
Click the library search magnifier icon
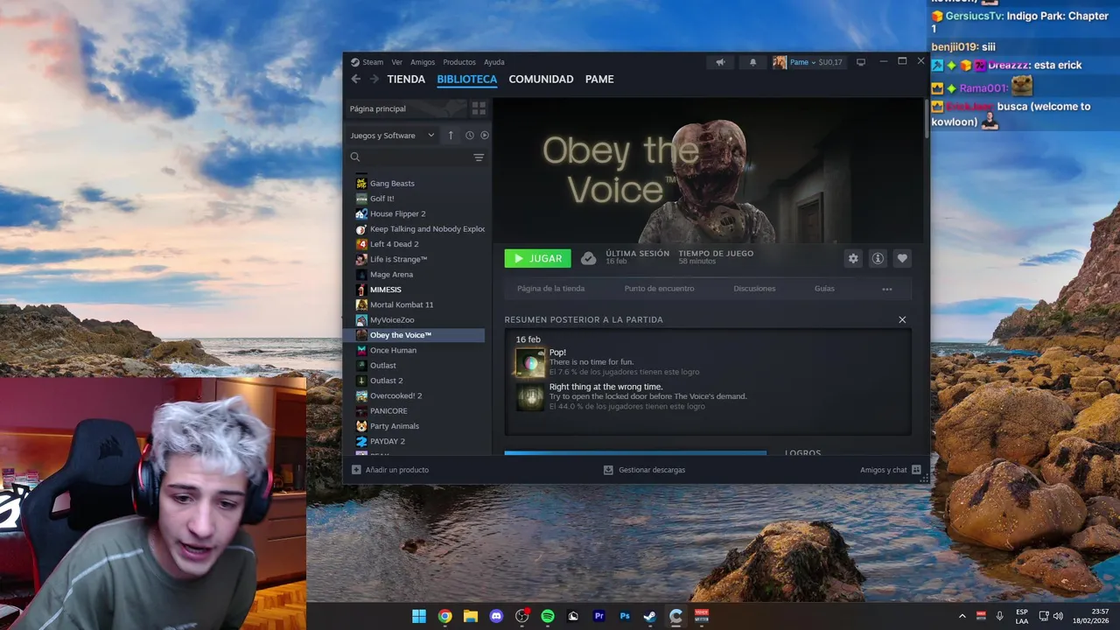click(355, 157)
